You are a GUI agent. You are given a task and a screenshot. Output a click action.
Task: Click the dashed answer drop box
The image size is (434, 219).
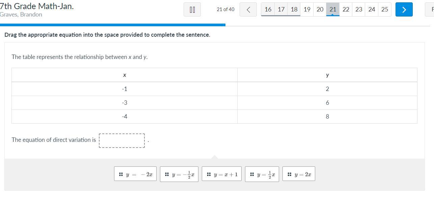[122, 140]
